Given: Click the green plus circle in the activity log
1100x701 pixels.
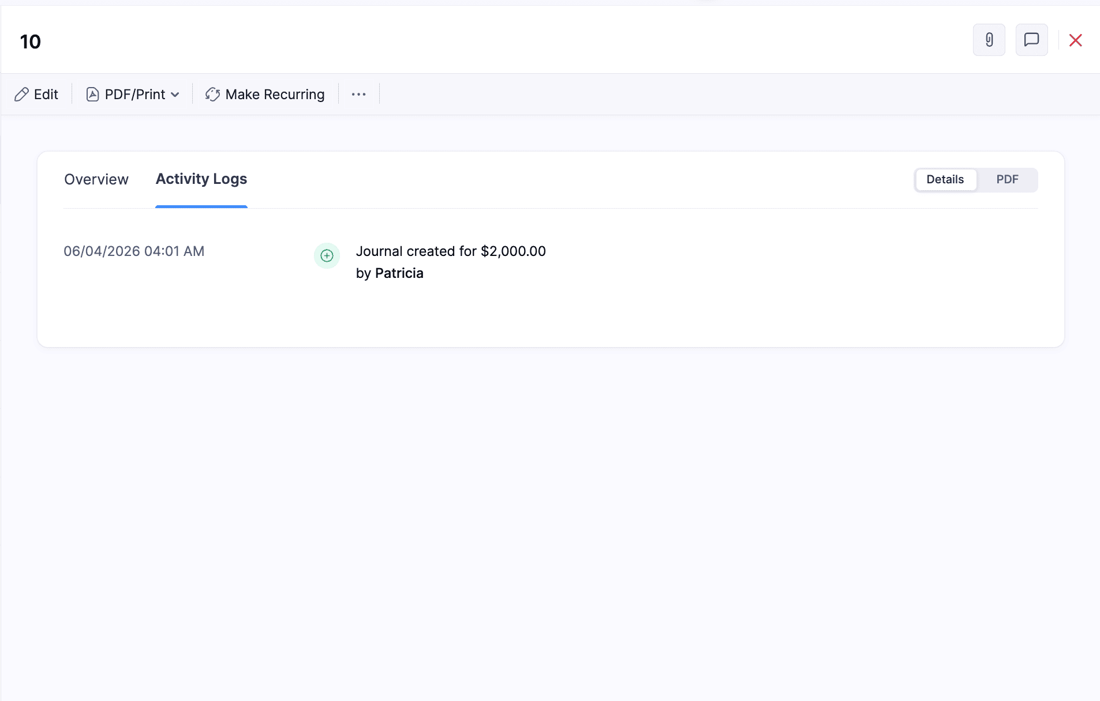Looking at the screenshot, I should coord(327,256).
